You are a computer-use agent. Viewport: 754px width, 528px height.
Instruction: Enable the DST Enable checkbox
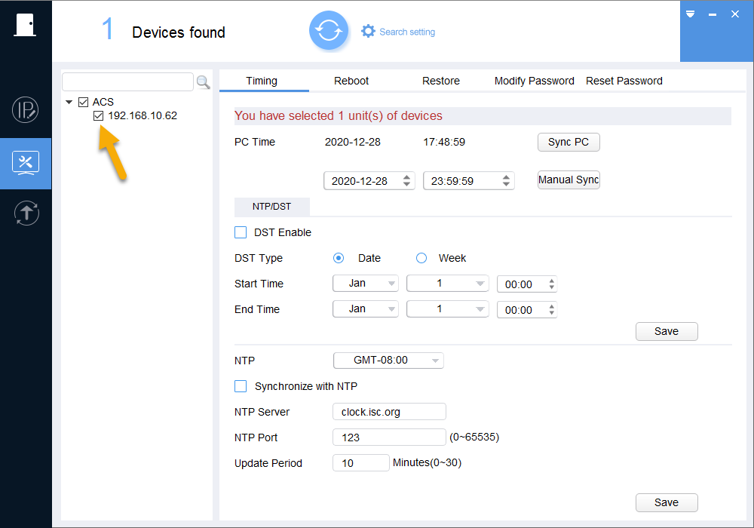[241, 232]
